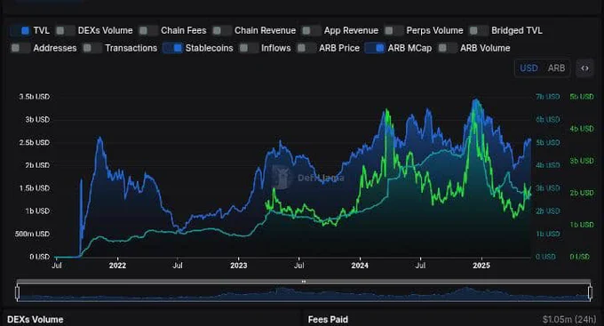Click the 2022 x-axis label
Viewport: 604px width, 326px height.
click(x=117, y=266)
